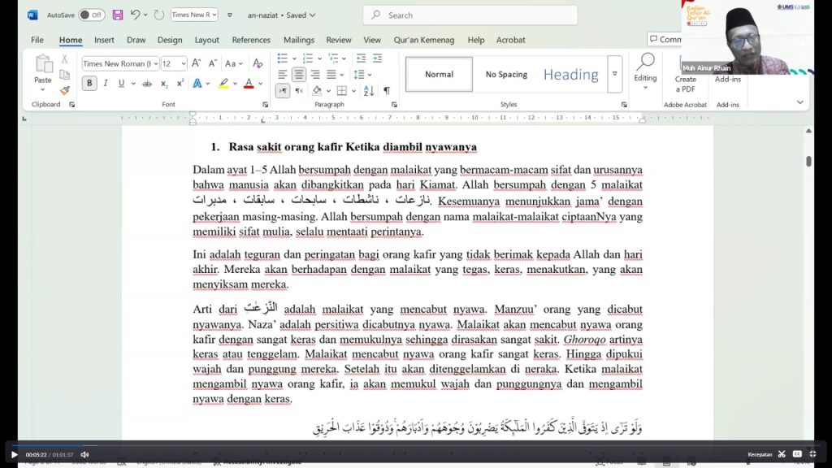Decrease the paragraph indent
This screenshot has height=468, width=832.
[361, 58]
